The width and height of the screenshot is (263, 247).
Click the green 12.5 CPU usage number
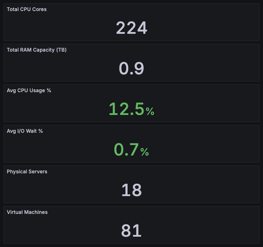(127, 109)
